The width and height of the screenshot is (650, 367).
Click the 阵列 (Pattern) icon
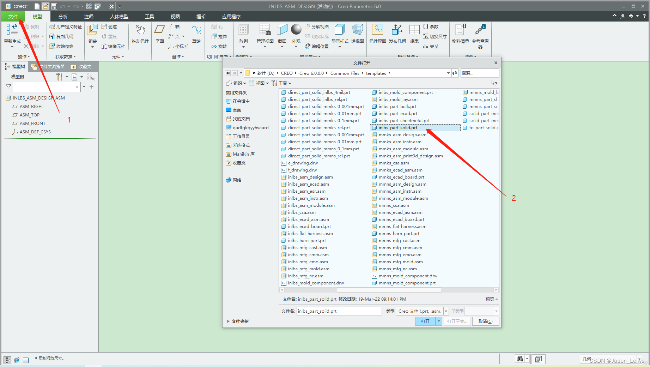tap(243, 30)
